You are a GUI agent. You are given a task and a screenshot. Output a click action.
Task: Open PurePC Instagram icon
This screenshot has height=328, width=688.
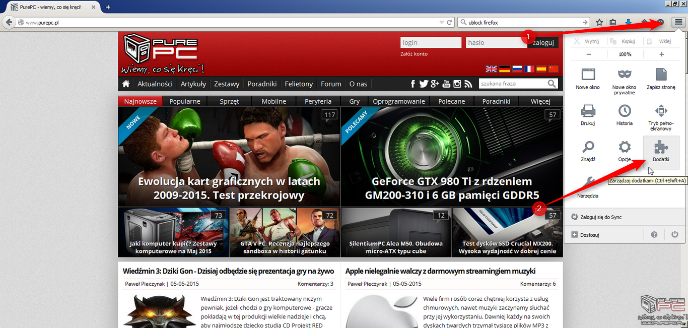click(458, 84)
